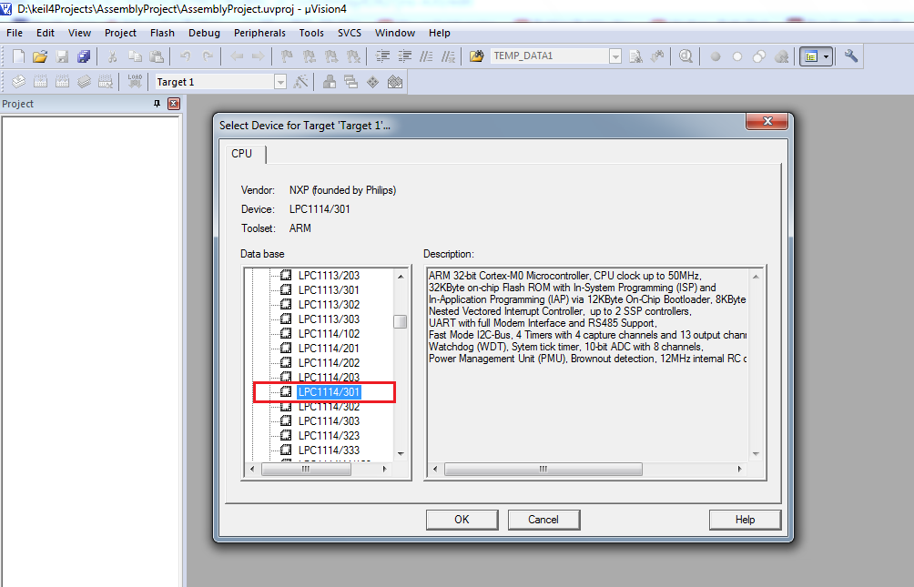Select LPC1114/303 device
This screenshot has width=914, height=587.
click(329, 420)
